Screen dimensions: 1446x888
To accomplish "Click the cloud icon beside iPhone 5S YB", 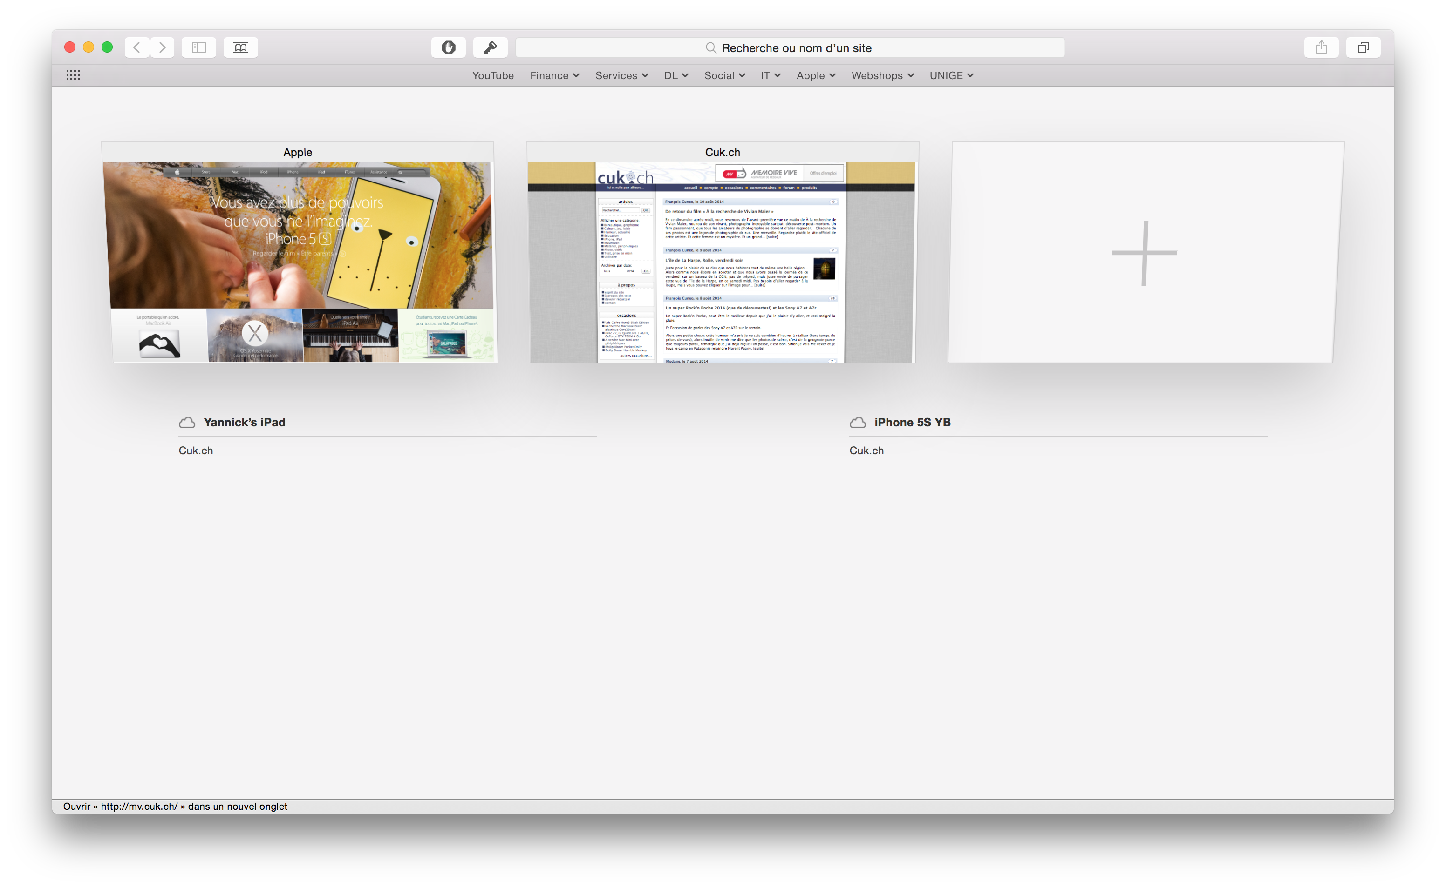I will coord(858,422).
